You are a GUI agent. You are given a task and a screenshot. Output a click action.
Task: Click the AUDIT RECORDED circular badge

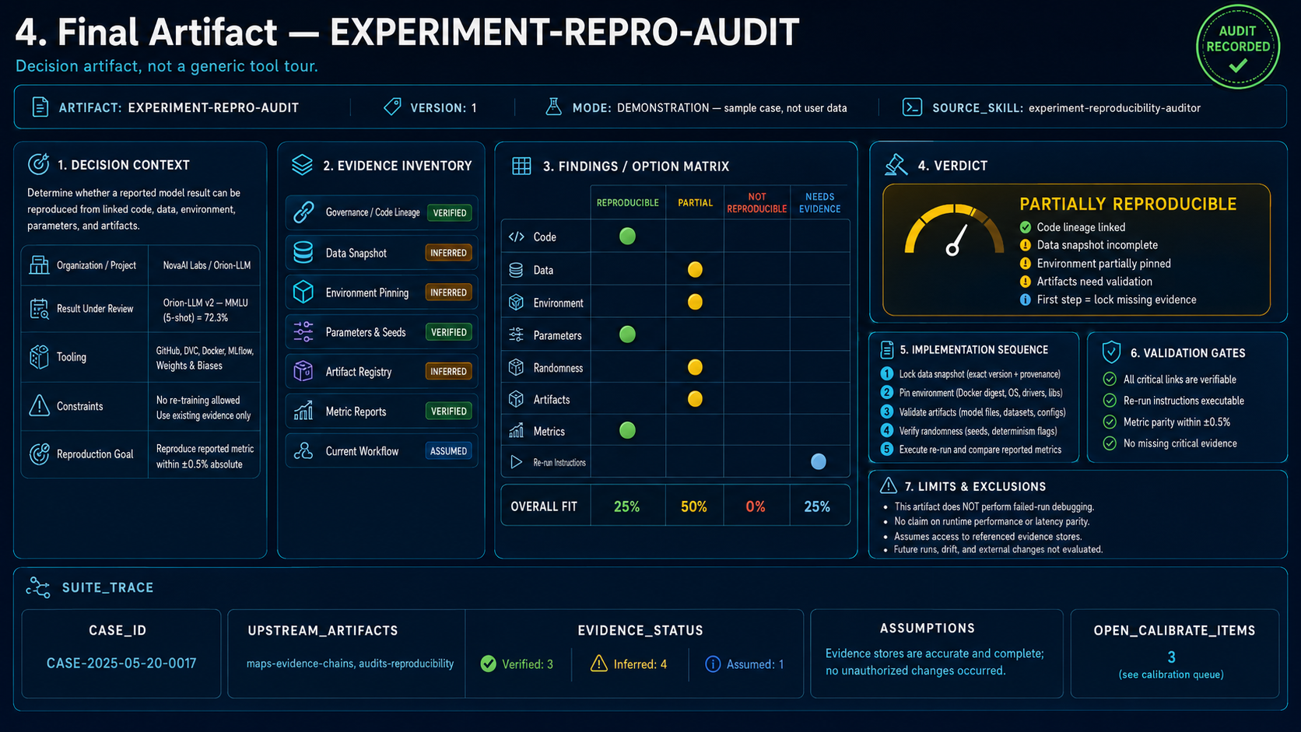point(1237,47)
